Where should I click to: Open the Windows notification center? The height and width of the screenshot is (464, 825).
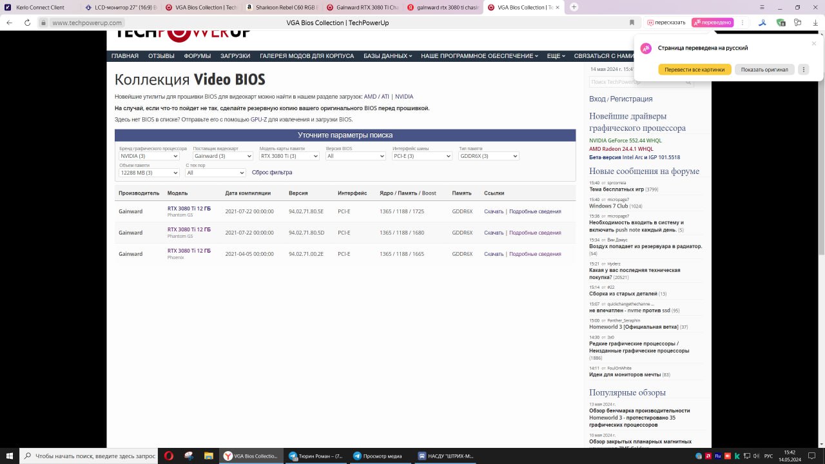pos(813,456)
